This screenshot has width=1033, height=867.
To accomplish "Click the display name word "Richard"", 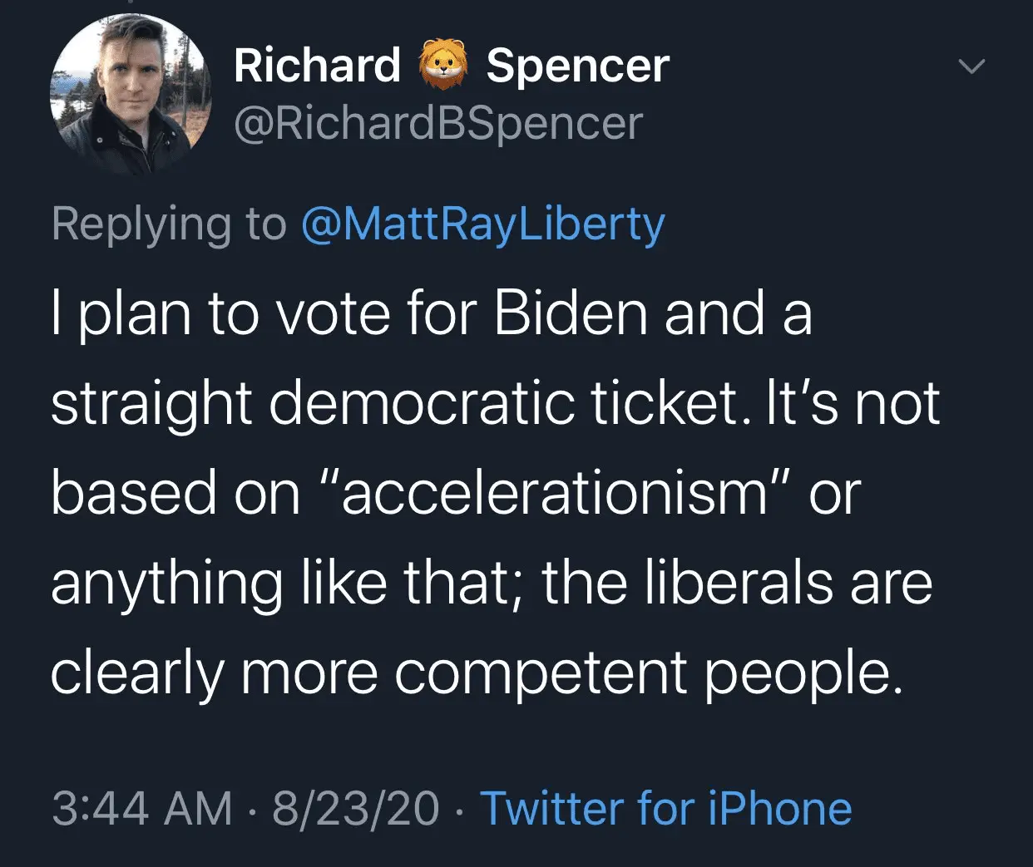I will (x=317, y=66).
